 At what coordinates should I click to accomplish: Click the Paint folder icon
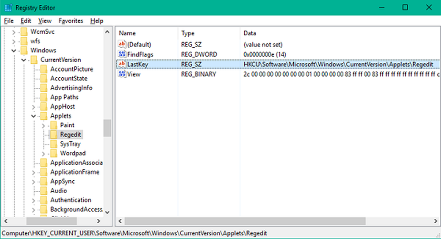pos(54,125)
